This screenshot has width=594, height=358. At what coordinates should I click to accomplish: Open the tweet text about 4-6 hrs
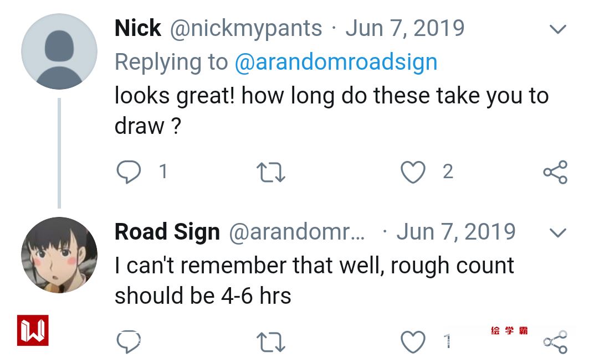point(314,281)
